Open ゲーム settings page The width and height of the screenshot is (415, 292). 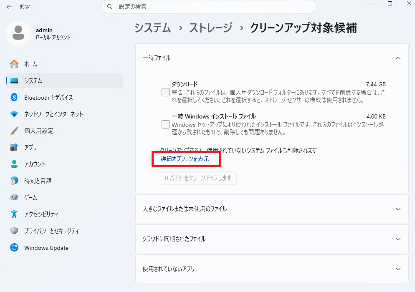[x=64, y=197]
